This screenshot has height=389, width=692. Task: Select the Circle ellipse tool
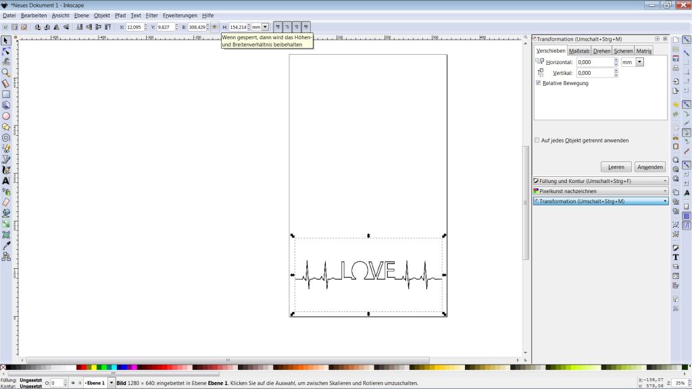pyautogui.click(x=6, y=115)
